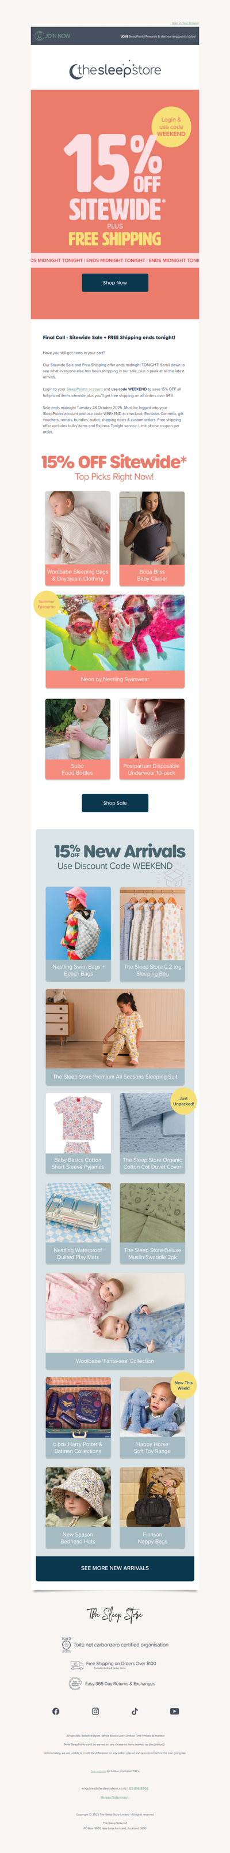
Task: Open Boba Bliss Baby Carrier tile
Action: tap(152, 538)
